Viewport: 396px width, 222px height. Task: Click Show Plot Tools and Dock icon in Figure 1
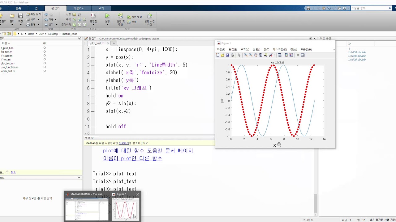(303, 55)
